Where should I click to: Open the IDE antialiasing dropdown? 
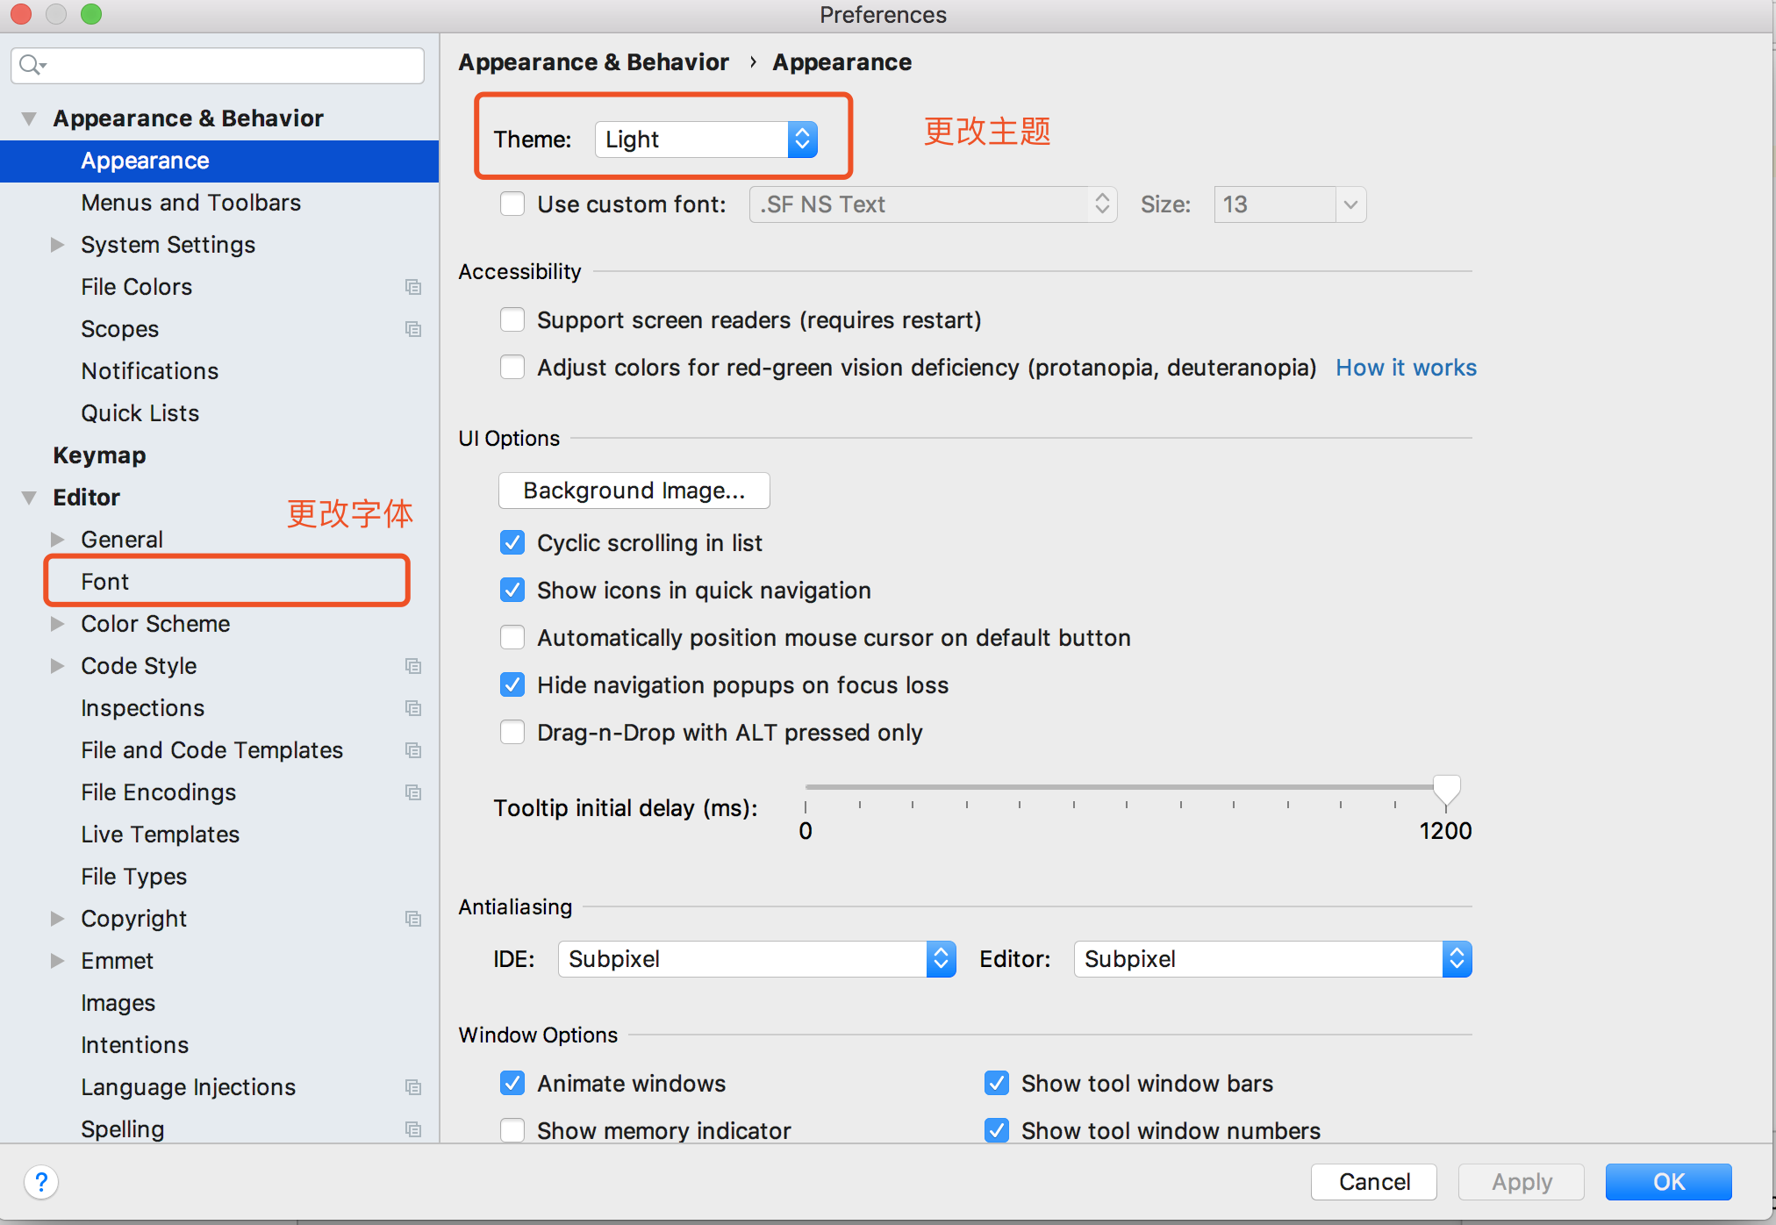pyautogui.click(x=756, y=959)
